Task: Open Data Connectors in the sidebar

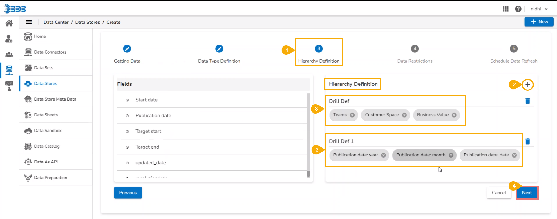Action: point(50,52)
